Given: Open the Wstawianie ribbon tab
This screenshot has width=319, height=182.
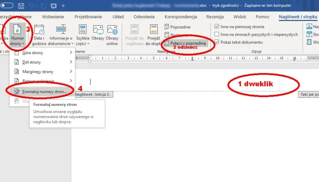Looking at the screenshot, I should 53,17.
